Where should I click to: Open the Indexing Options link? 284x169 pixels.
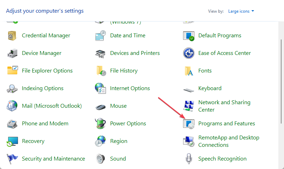43,88
